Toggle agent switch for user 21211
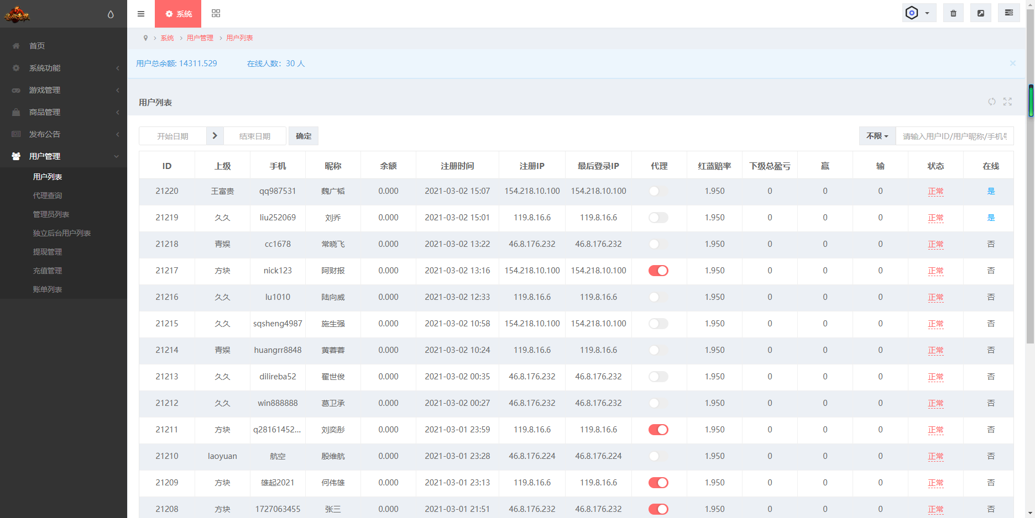This screenshot has height=518, width=1035. [x=658, y=430]
